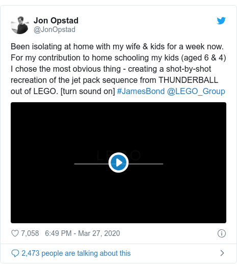Click the 7,058 likes count
The height and width of the screenshot is (268, 237).
click(30, 233)
